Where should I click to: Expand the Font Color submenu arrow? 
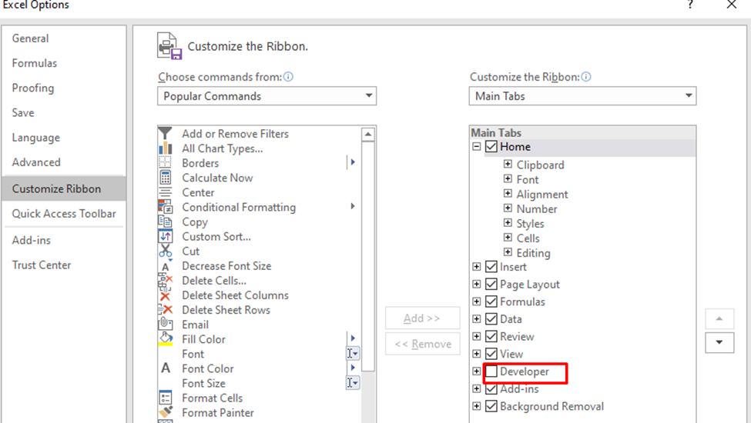[353, 368]
